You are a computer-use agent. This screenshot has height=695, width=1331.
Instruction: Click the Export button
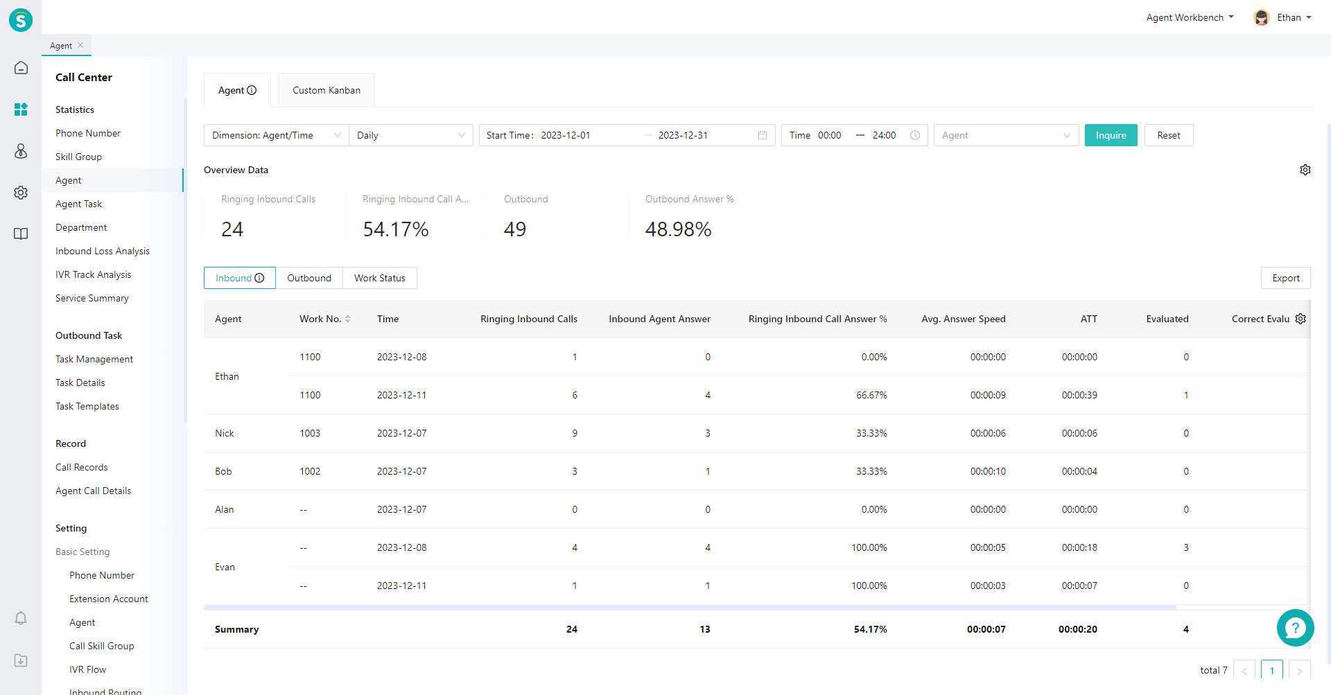point(1285,278)
